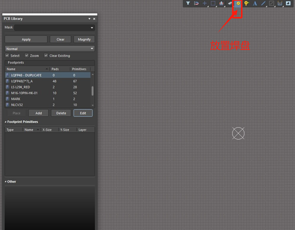
Task: Activate the snapping magnet icon
Action: pyautogui.click(x=196, y=3)
